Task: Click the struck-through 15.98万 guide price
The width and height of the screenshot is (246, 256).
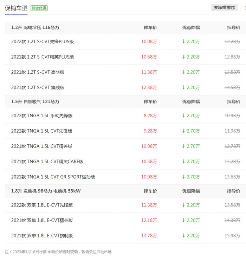Action: tap(232, 236)
